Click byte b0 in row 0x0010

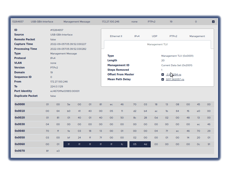69,111
